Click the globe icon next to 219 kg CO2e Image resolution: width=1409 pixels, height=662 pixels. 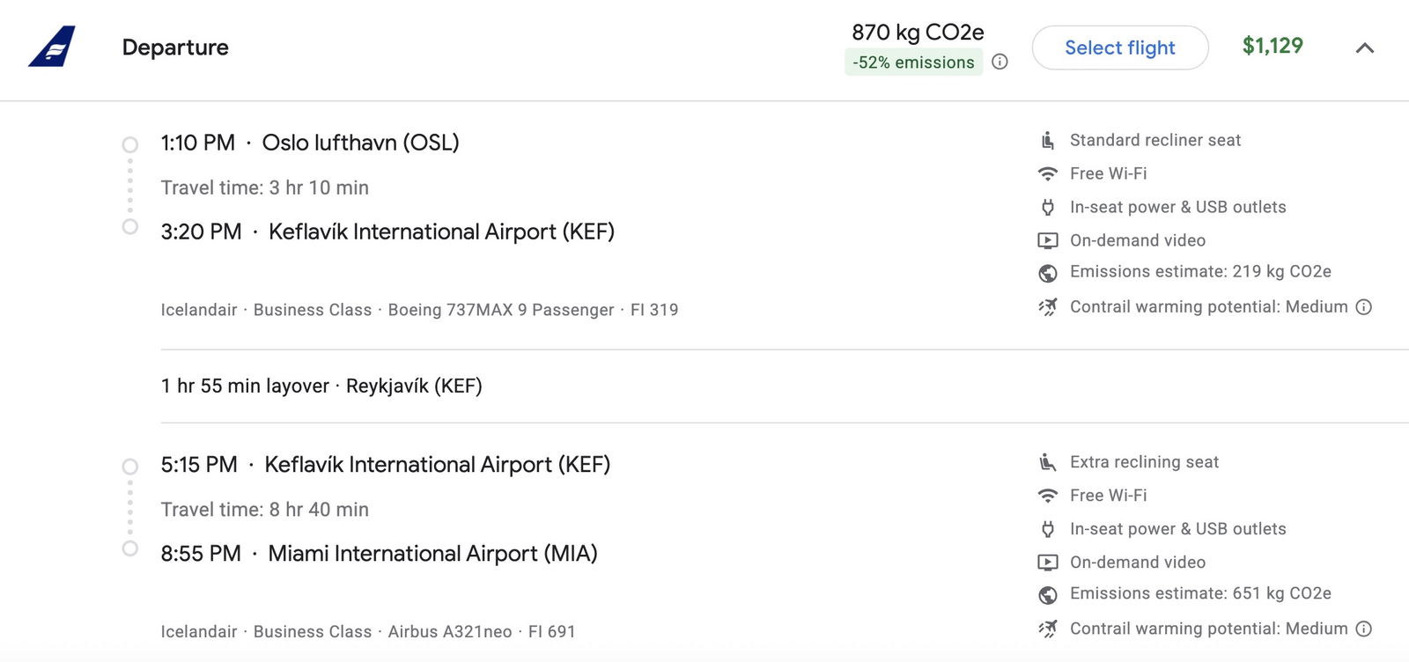click(1047, 273)
